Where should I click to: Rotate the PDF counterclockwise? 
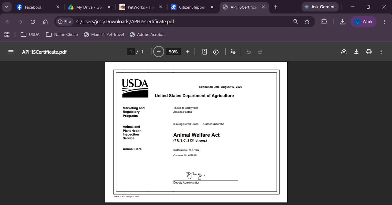click(x=216, y=52)
